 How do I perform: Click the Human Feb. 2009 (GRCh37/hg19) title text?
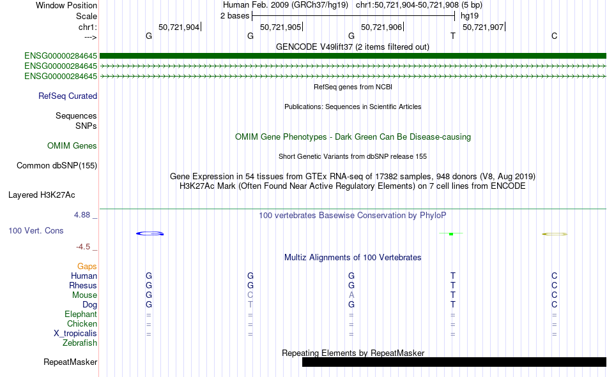coord(286,5)
